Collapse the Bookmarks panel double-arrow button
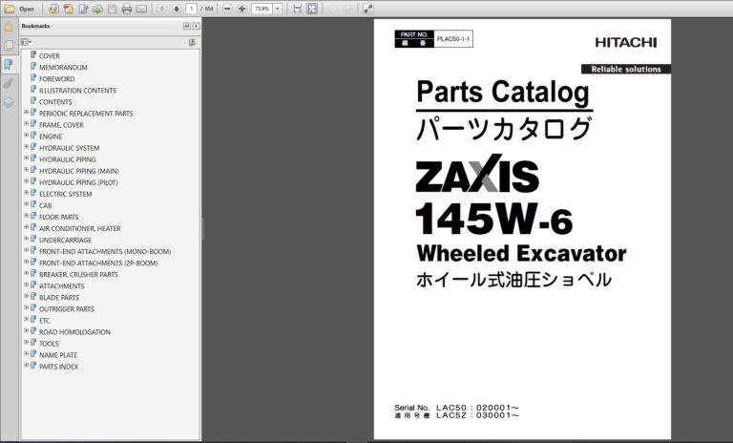Screen dimensions: 733x443 187,26
